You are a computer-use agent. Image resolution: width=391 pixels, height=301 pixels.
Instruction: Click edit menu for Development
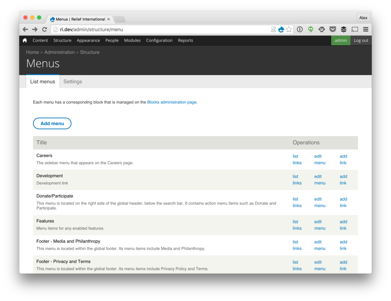[320, 180]
